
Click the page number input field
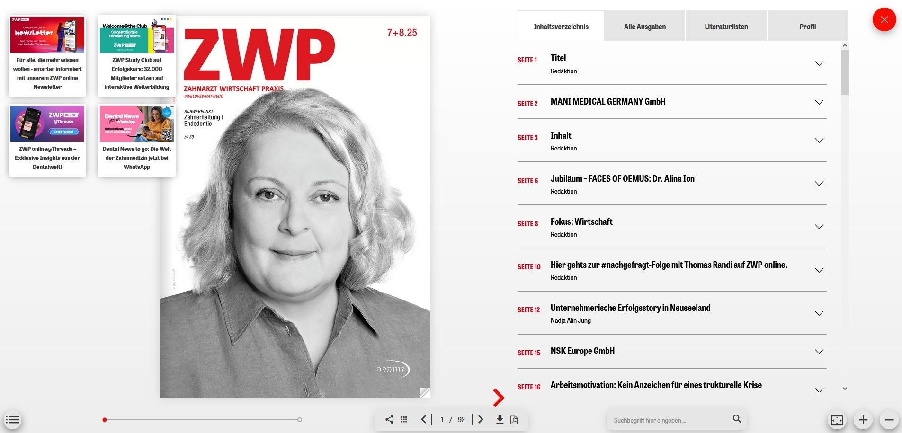pyautogui.click(x=452, y=419)
